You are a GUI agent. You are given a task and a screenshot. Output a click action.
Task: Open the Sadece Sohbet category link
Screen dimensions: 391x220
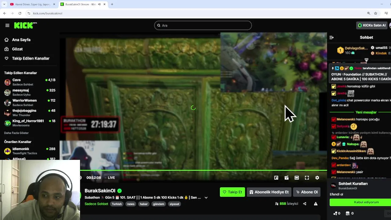[x=96, y=204]
